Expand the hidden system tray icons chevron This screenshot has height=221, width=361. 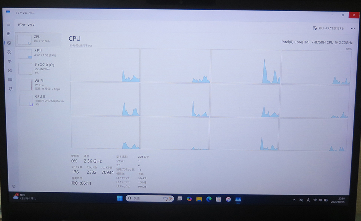tap(294, 200)
